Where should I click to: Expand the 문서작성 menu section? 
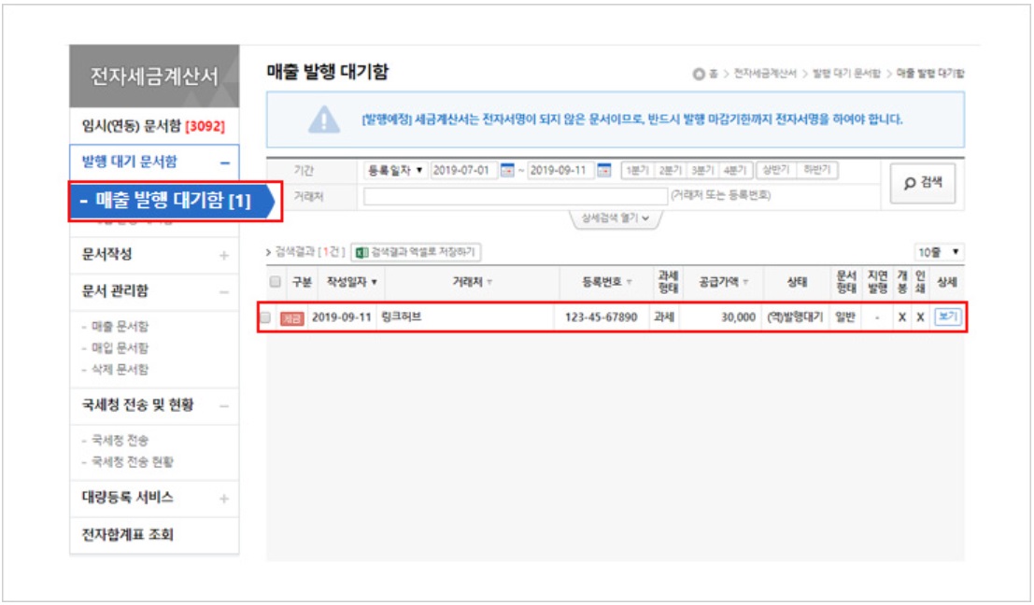pos(224,255)
